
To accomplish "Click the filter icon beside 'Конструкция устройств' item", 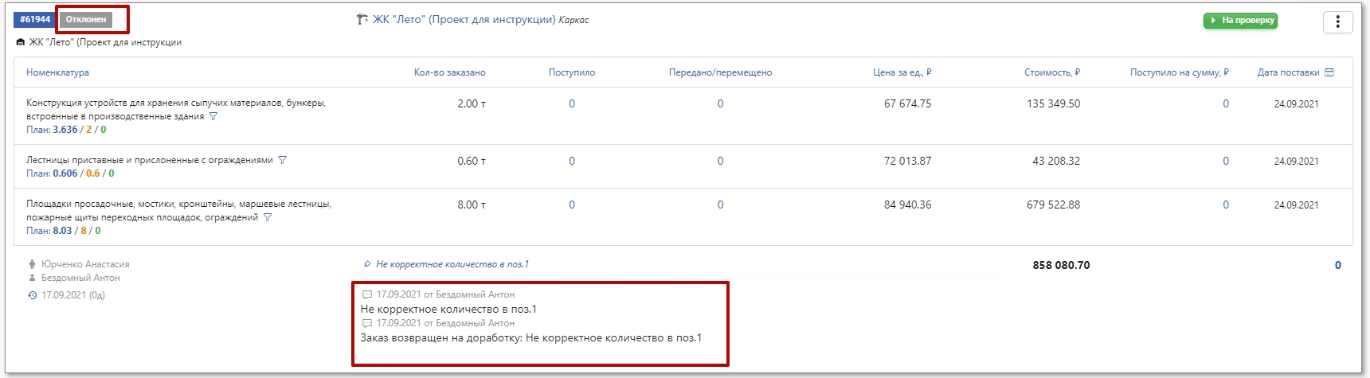I will click(213, 116).
